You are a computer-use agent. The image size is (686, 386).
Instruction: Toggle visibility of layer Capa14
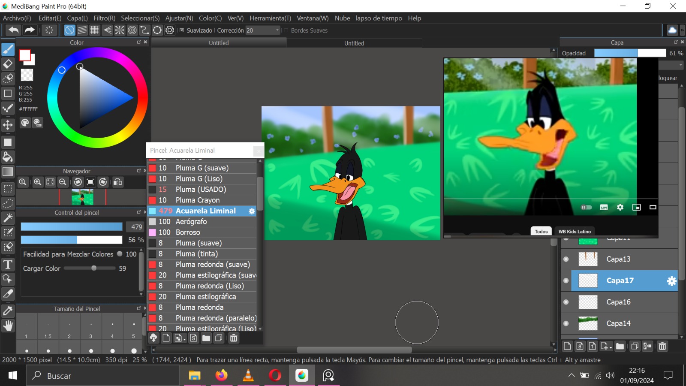pyautogui.click(x=566, y=323)
